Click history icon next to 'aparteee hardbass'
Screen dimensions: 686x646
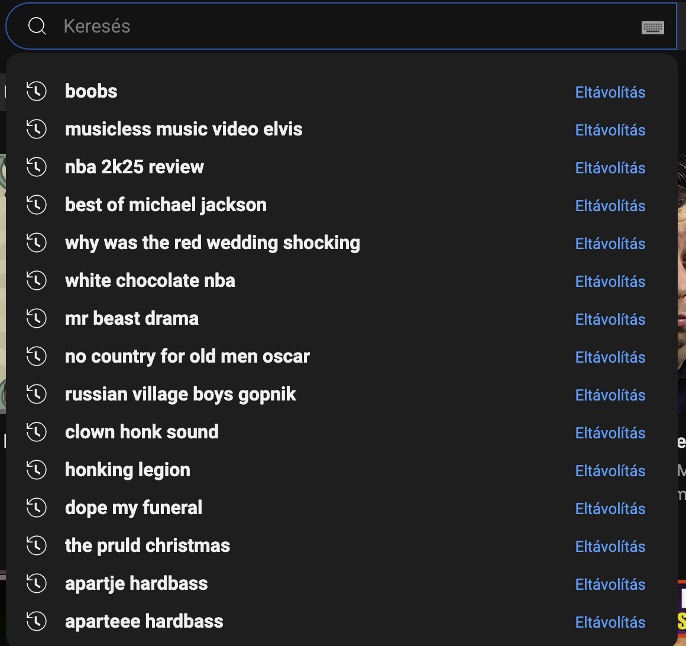[x=37, y=621]
